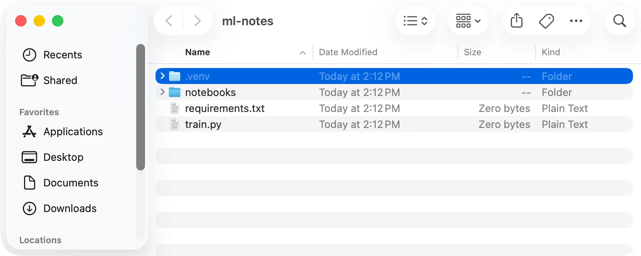Expand the notebooks folder disclosure arrow
The height and width of the screenshot is (256, 641).
[162, 92]
